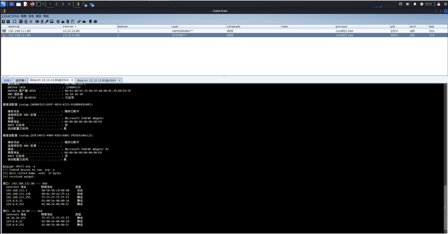Click the cloud manage web server icon

click(84, 21)
